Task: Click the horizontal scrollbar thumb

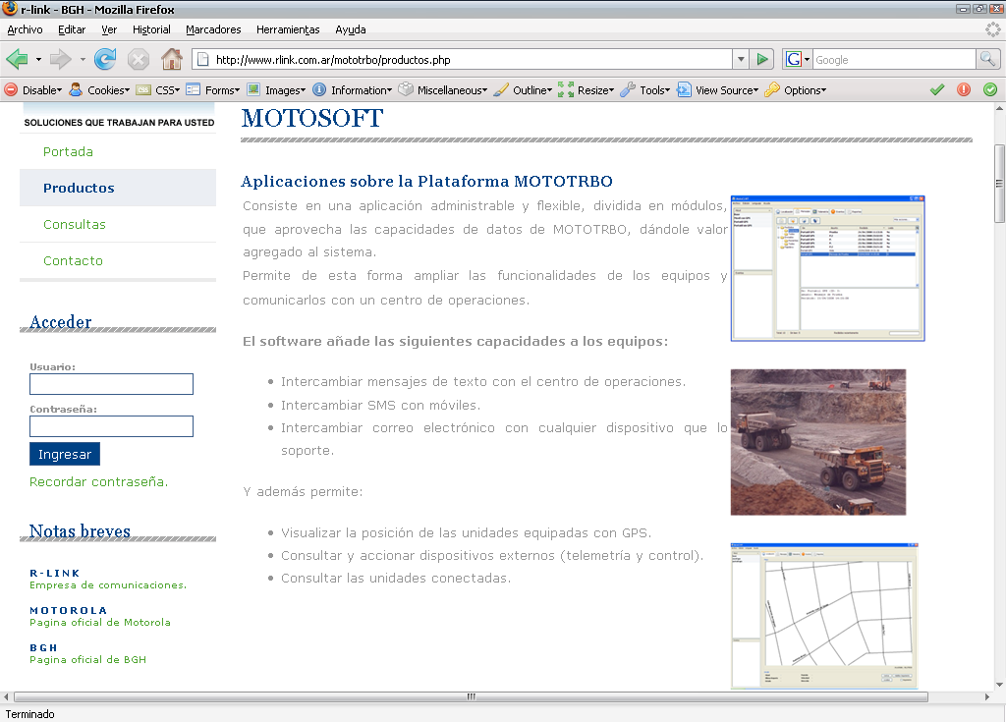Action: (471, 696)
